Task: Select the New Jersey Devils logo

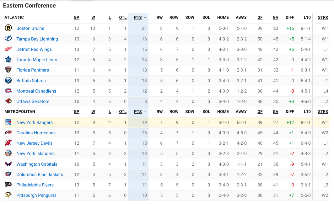Action: (8, 143)
